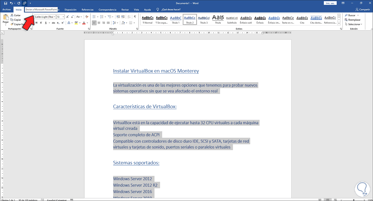This screenshot has height=201, width=373.
Task: Toggle bold (N) formatting
Action: [x=36, y=23]
